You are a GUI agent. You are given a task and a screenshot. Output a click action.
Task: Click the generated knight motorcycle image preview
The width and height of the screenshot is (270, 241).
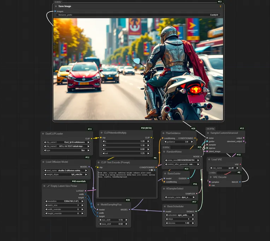pos(138,69)
